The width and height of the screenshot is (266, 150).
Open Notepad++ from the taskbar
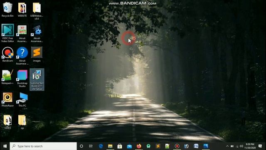[167, 146]
